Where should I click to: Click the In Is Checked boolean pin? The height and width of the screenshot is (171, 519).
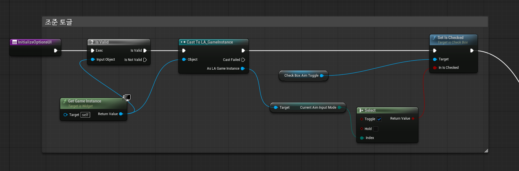click(x=435, y=68)
